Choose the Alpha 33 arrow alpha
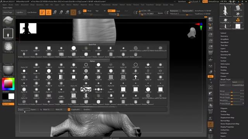Image resolution: width=248 pixels, height=139 pixels. pyautogui.click(x=136, y=77)
